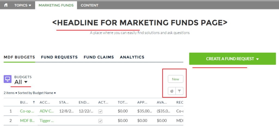Click the New budget button

click(175, 79)
